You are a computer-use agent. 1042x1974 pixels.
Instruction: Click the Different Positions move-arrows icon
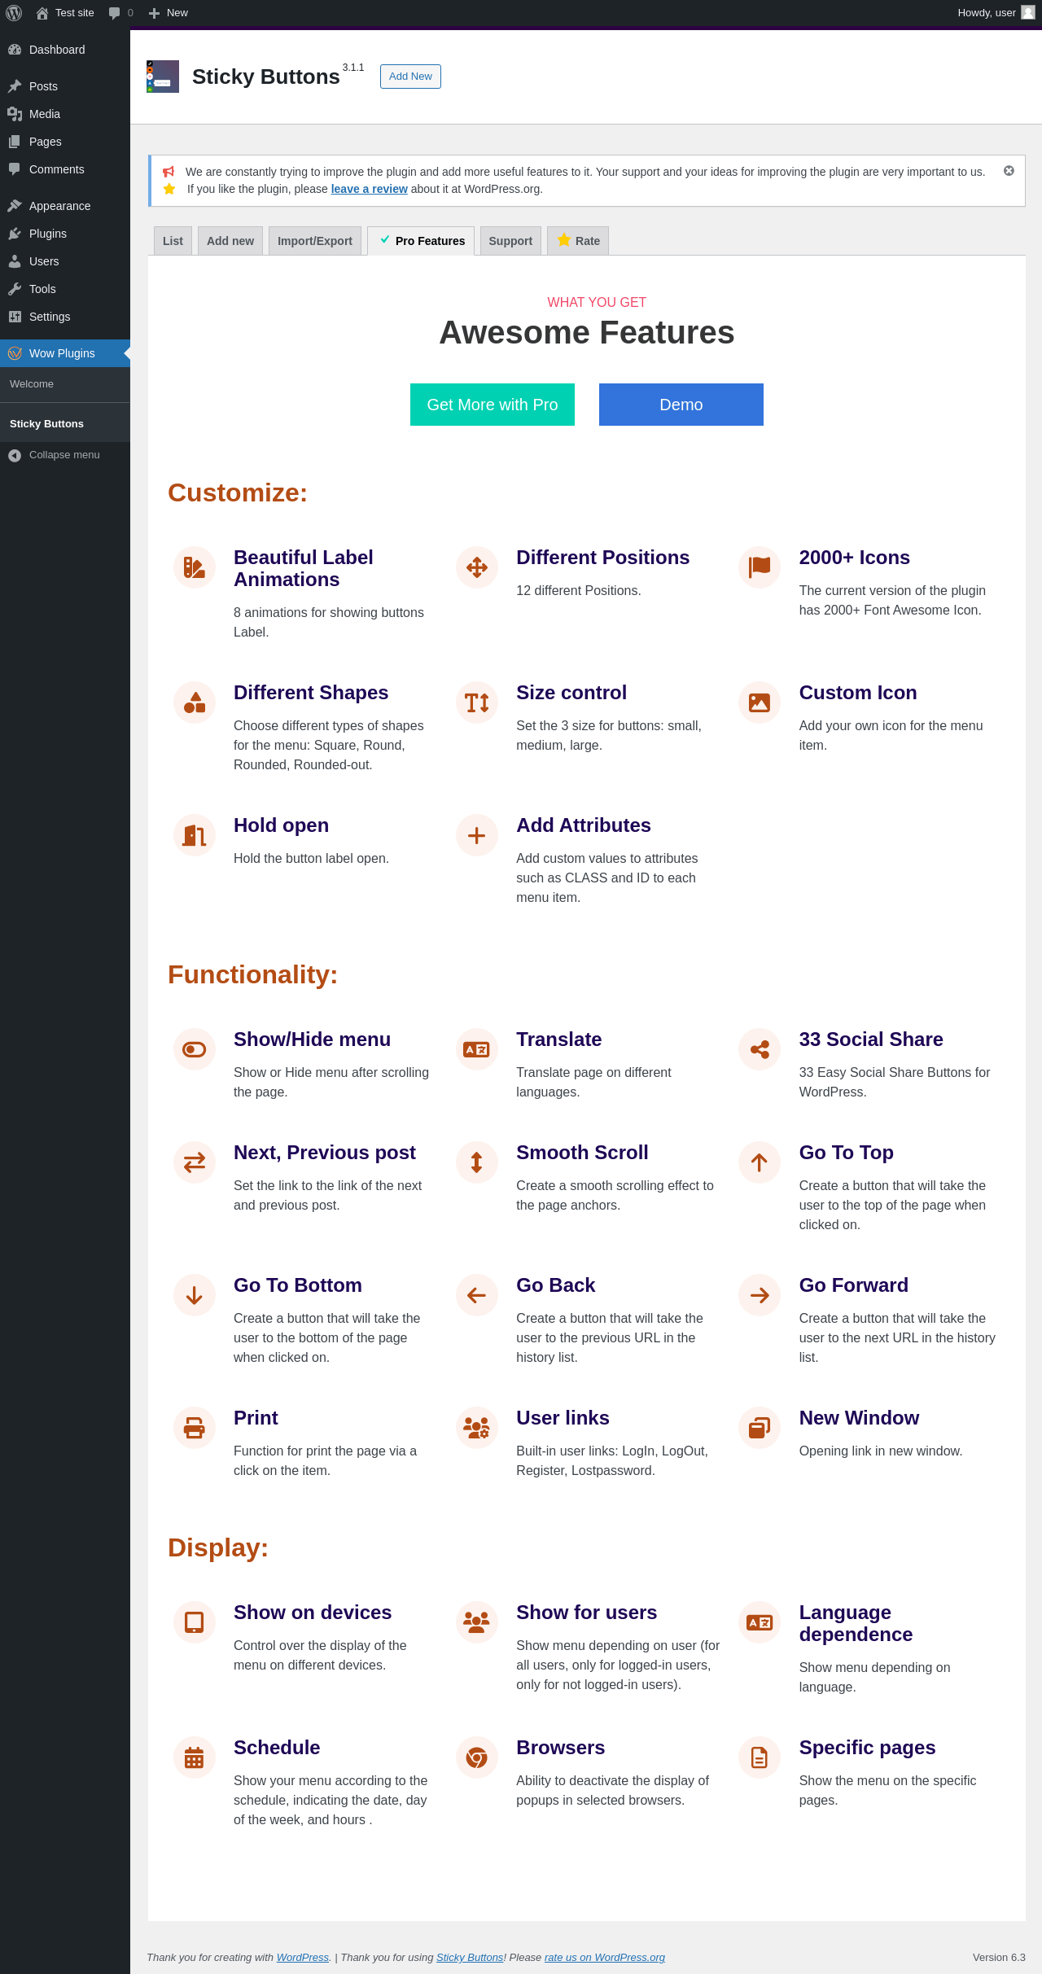[x=477, y=567]
